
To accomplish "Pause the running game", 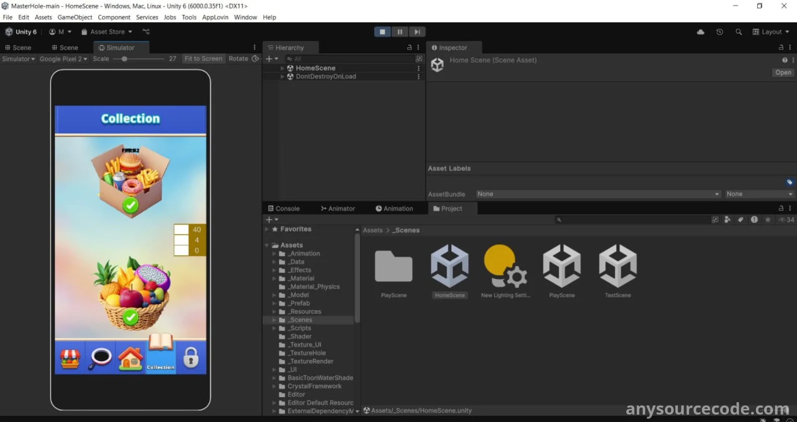I will [x=399, y=32].
